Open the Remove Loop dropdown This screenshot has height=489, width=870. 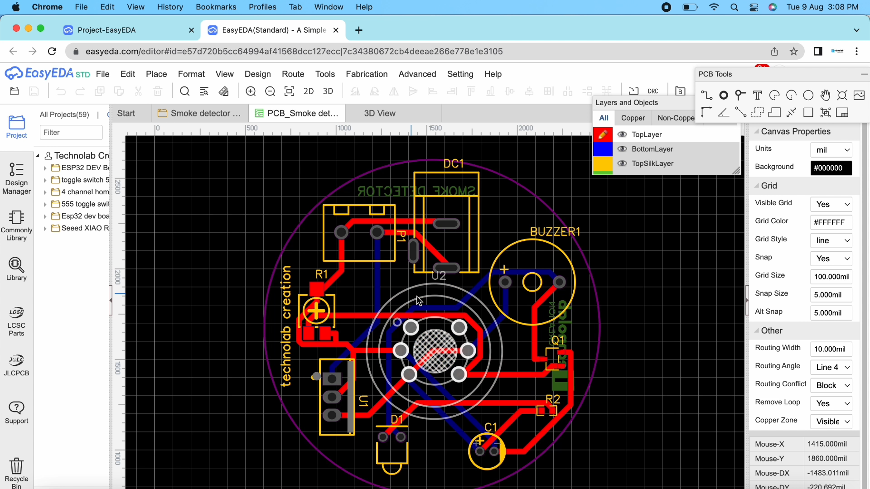(x=831, y=403)
